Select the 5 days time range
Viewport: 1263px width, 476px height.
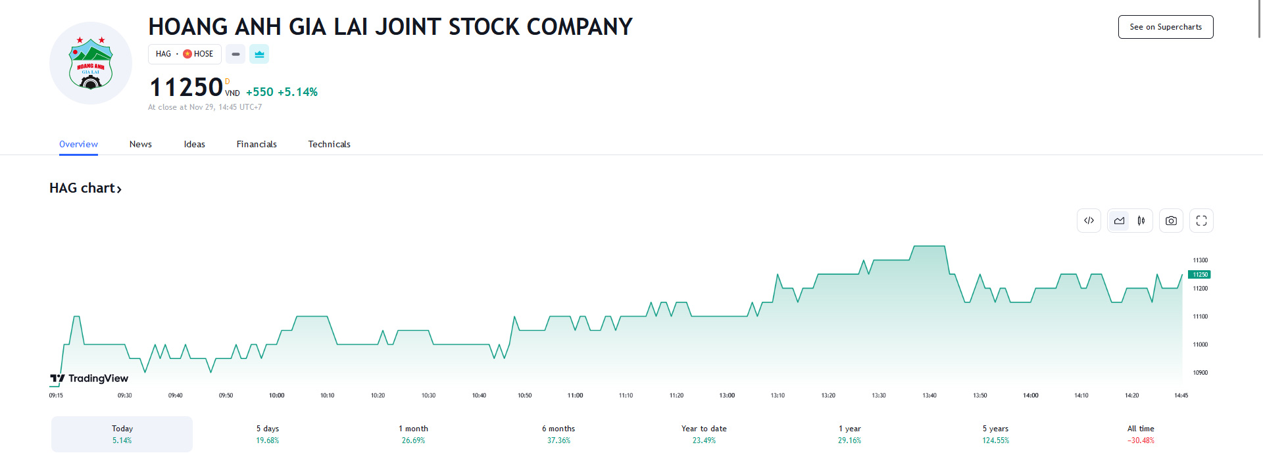coord(268,434)
